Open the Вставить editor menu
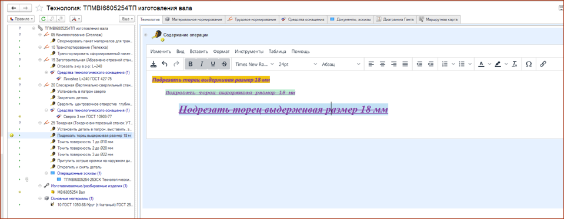The image size is (564, 219). tap(199, 51)
